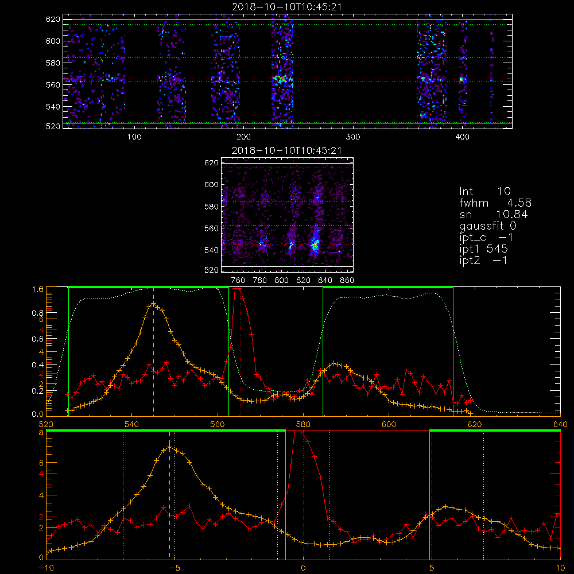The image size is (574, 574).
Task: Click green bar atop right side of bottom plot
Action: tap(495, 430)
